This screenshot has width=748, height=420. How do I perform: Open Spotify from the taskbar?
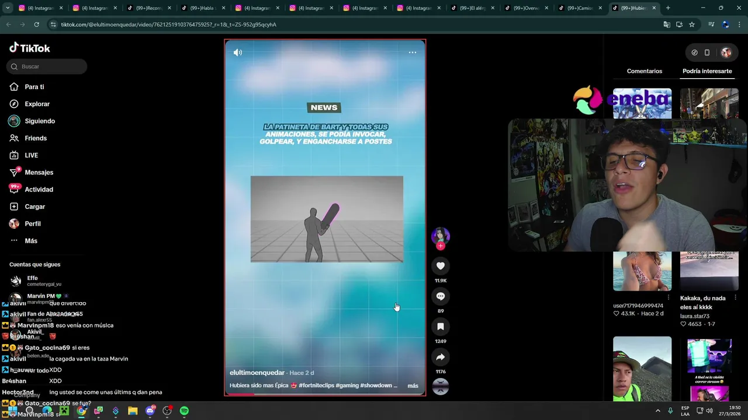tap(184, 411)
